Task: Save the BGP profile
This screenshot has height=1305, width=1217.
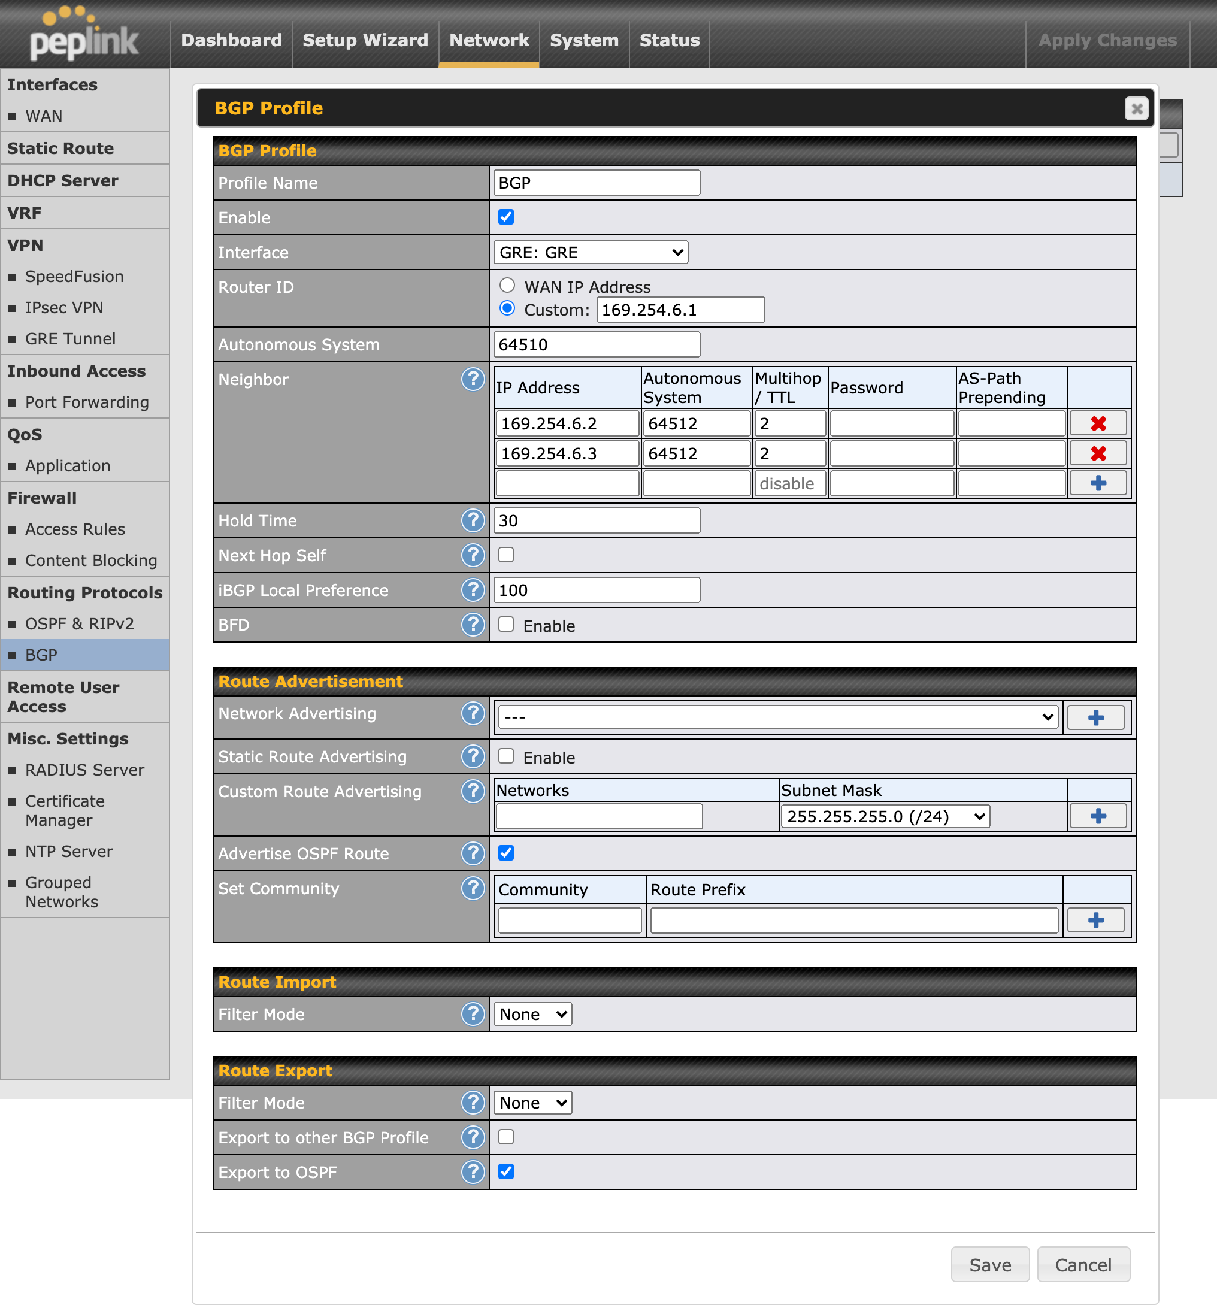Action: [x=990, y=1264]
